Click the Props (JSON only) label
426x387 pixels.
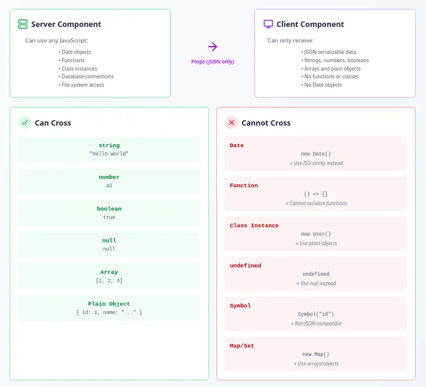pyautogui.click(x=213, y=62)
